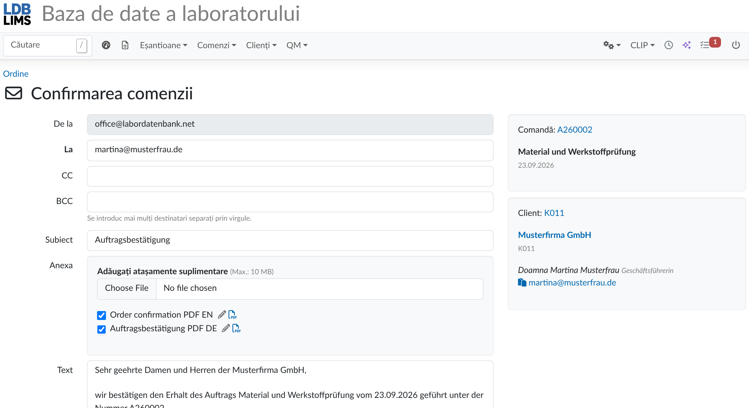Open the document icon in navbar
The image size is (749, 408).
[x=125, y=45]
